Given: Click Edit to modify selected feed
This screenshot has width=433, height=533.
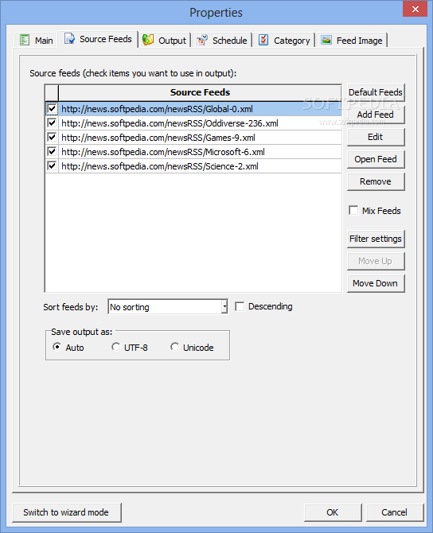Looking at the screenshot, I should [376, 137].
